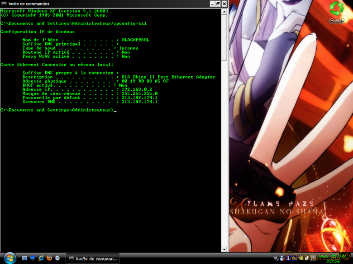353x264 pixels.
Task: Launch Internet Explorer from quick launch
Action: [x=41, y=258]
